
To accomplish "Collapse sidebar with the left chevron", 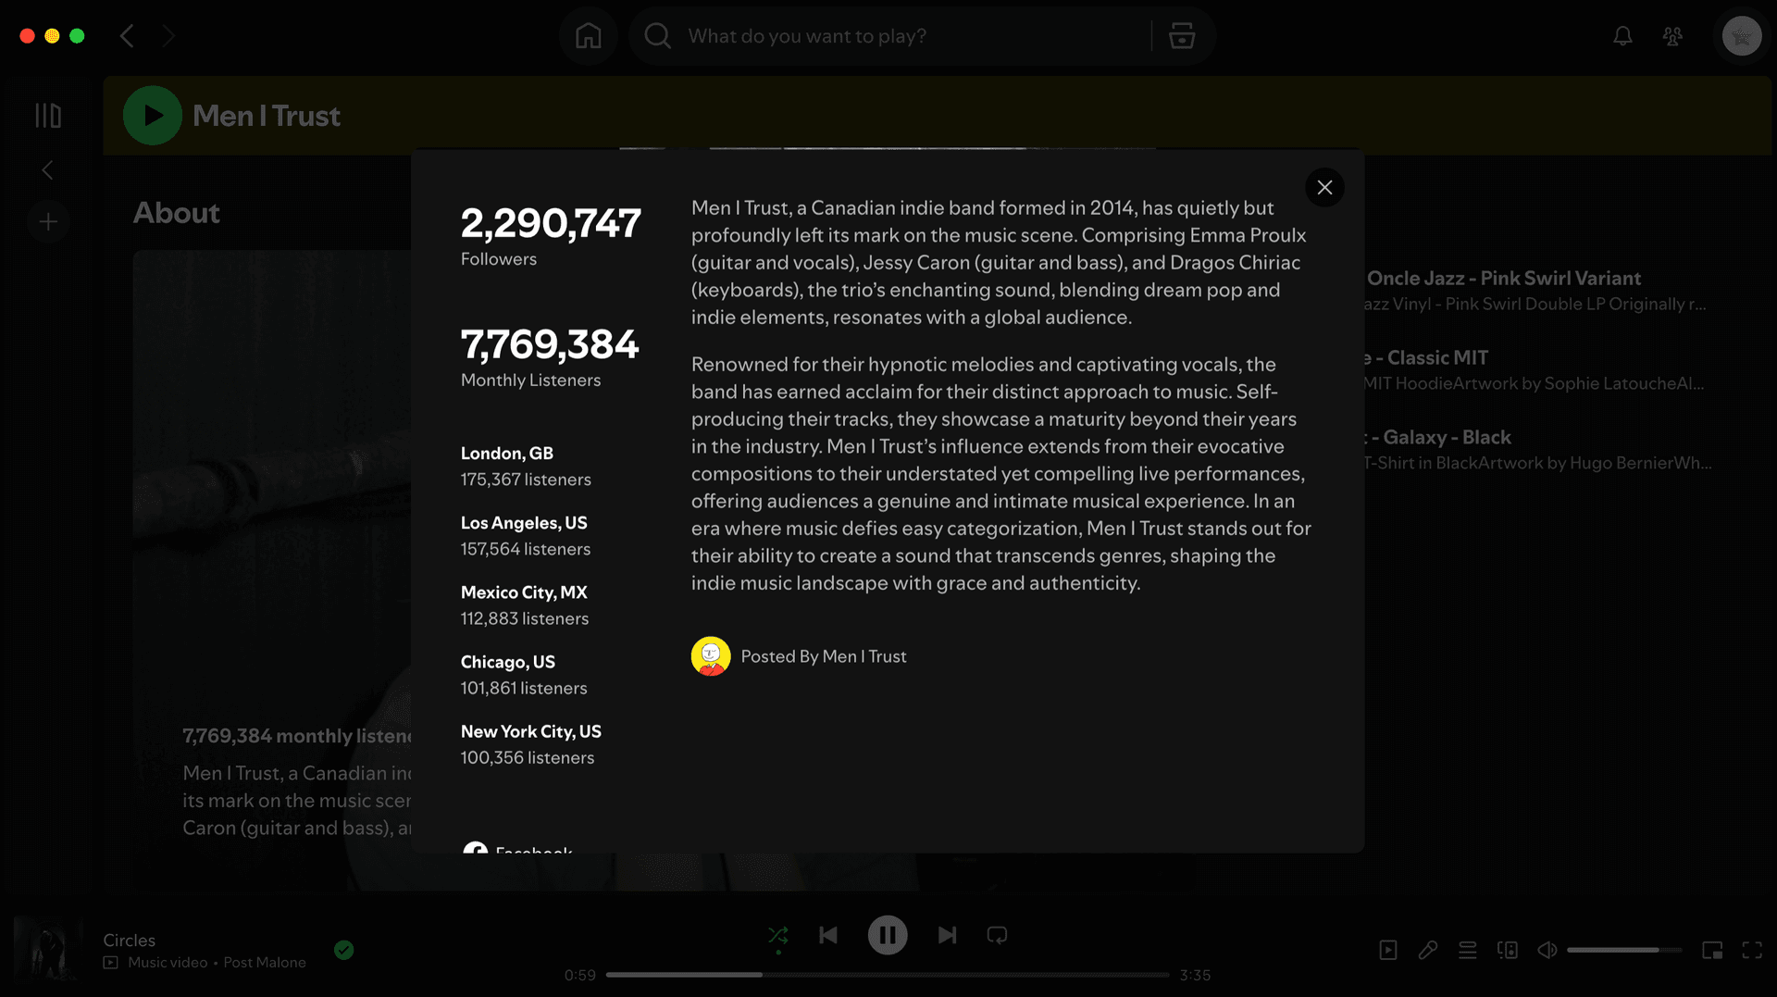I will (x=47, y=170).
